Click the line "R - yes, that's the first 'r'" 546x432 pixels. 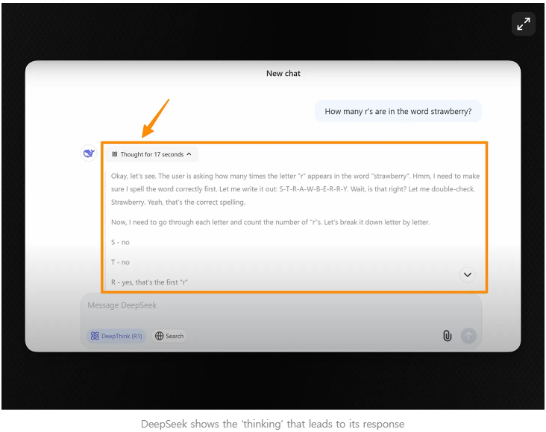point(149,282)
